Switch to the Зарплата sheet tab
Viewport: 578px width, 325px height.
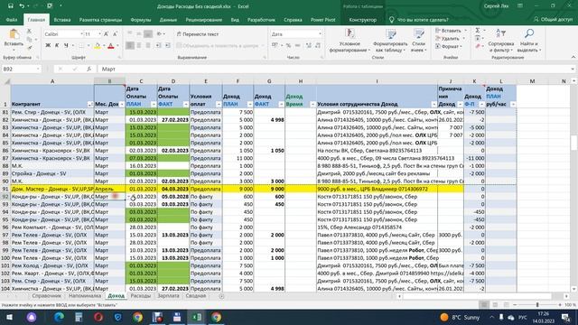(x=168, y=295)
